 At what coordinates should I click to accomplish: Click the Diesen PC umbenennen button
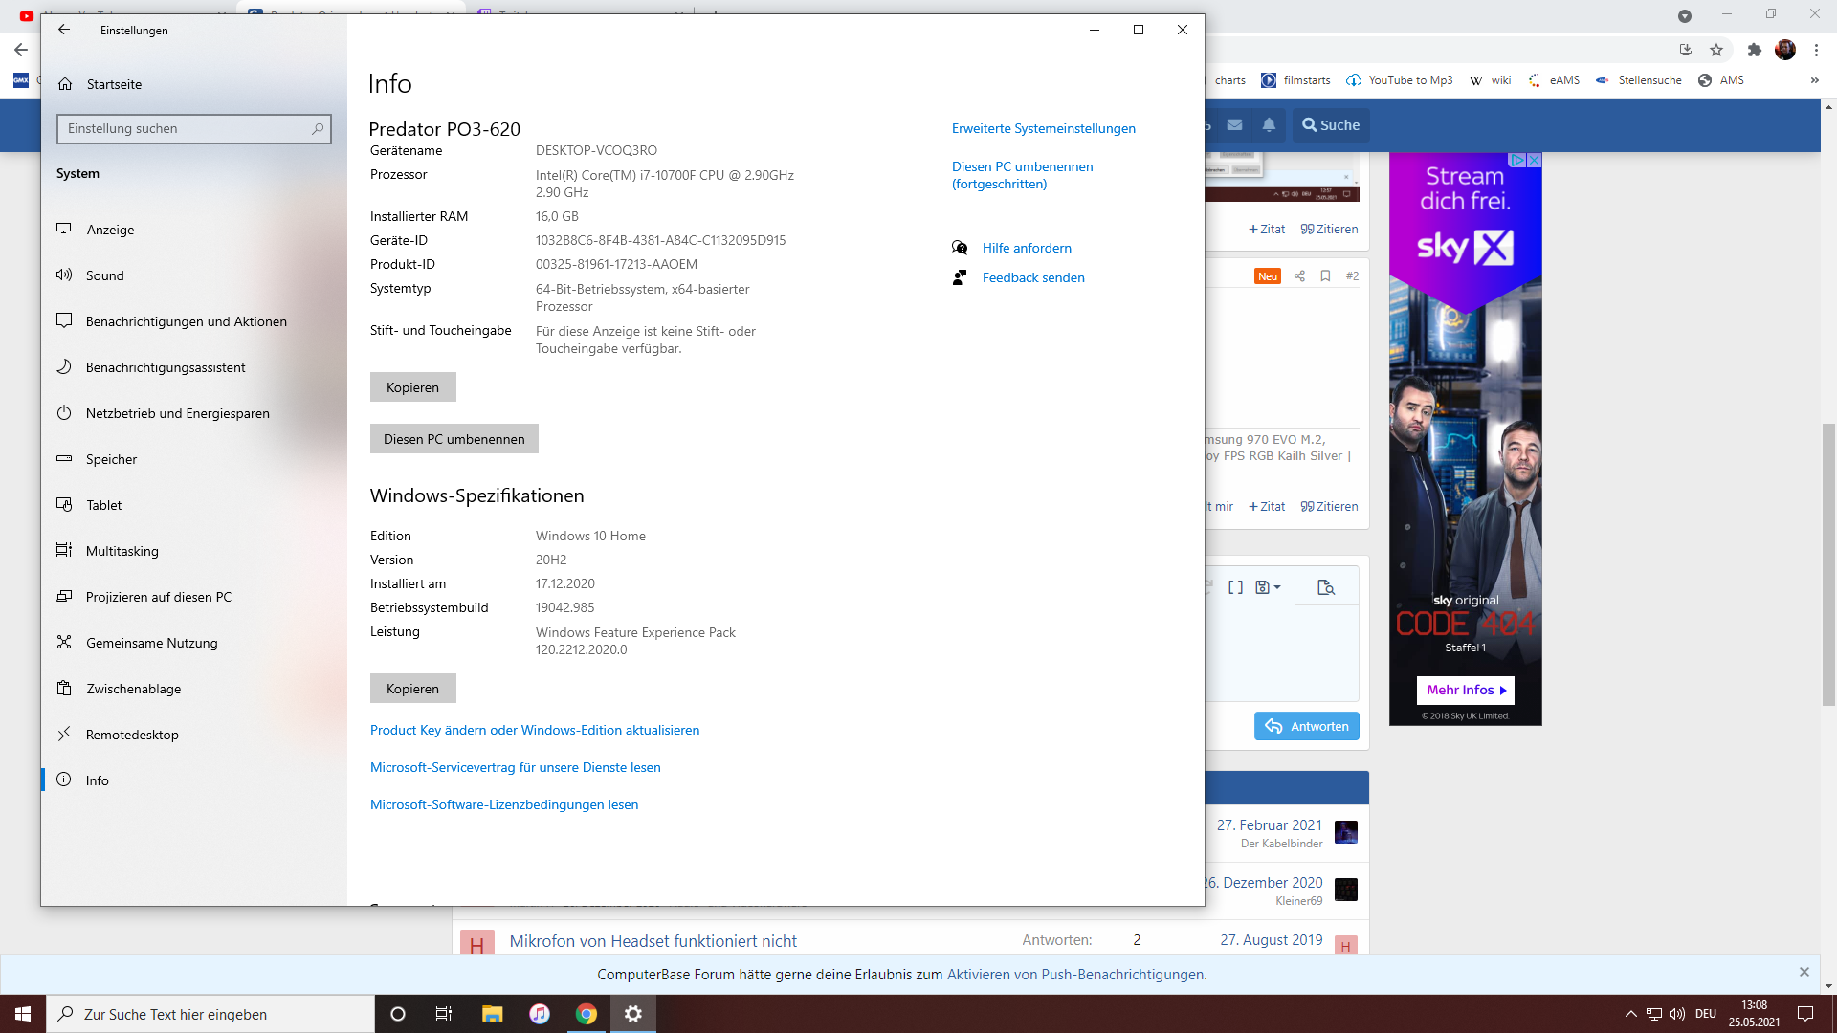click(x=454, y=439)
